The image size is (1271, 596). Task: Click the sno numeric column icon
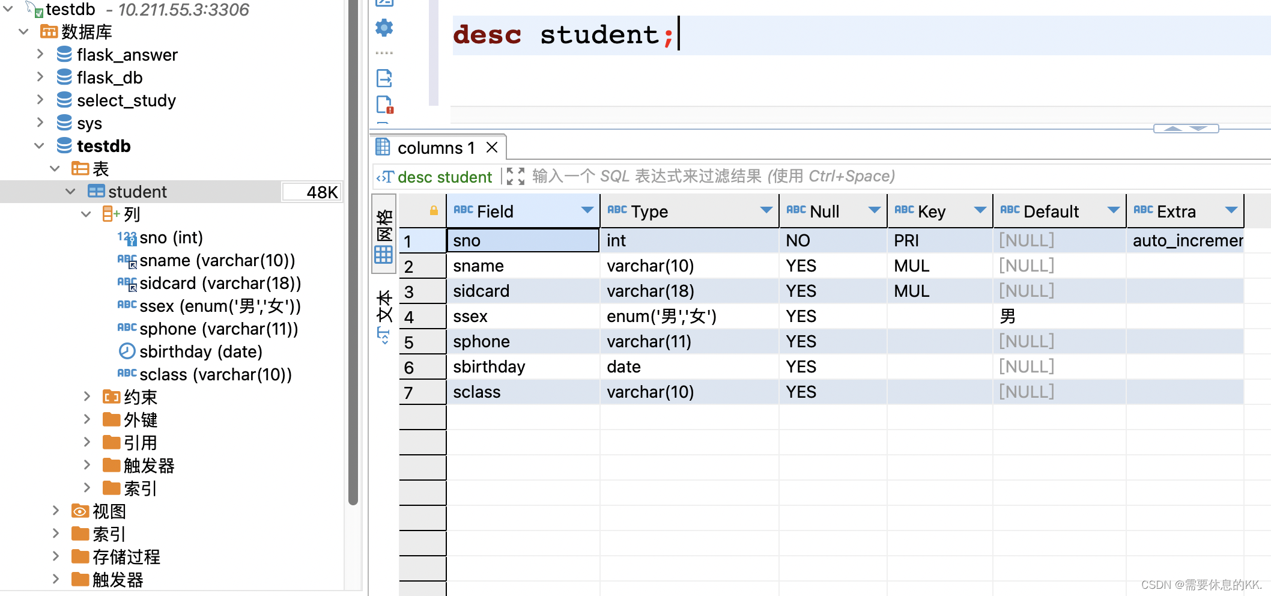click(127, 238)
